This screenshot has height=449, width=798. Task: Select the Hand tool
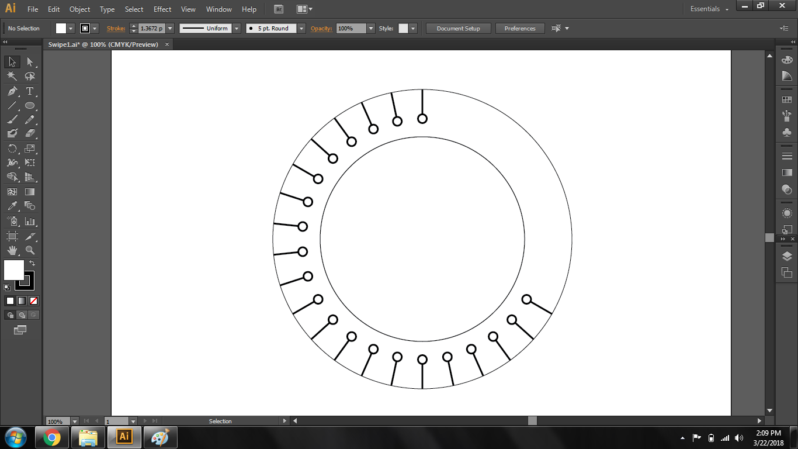(x=12, y=250)
